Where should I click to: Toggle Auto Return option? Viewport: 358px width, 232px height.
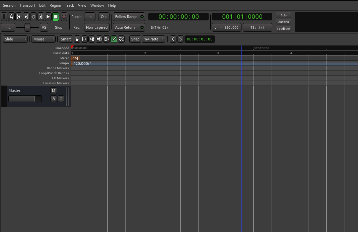(x=129, y=27)
